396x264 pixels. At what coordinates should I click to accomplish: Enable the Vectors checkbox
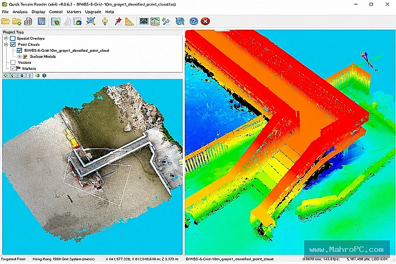coord(13,62)
